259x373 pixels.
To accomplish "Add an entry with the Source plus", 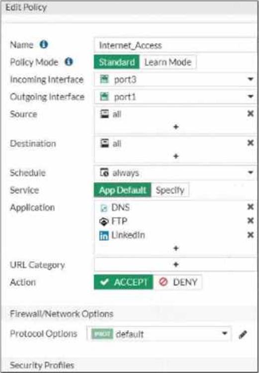I will [x=176, y=127].
